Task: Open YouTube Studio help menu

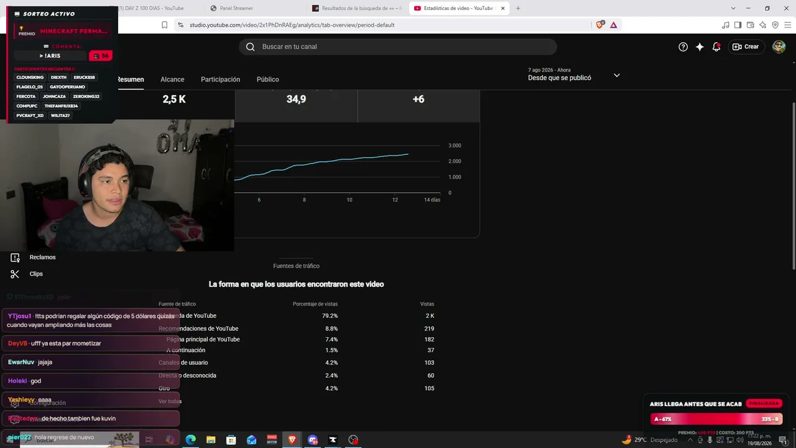Action: coord(683,47)
